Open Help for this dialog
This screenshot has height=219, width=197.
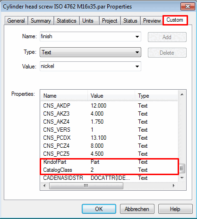pyautogui.click(x=175, y=209)
